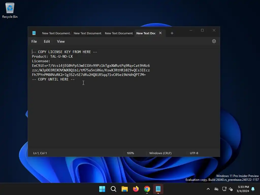Close the active New Text Doc tab

click(160, 33)
